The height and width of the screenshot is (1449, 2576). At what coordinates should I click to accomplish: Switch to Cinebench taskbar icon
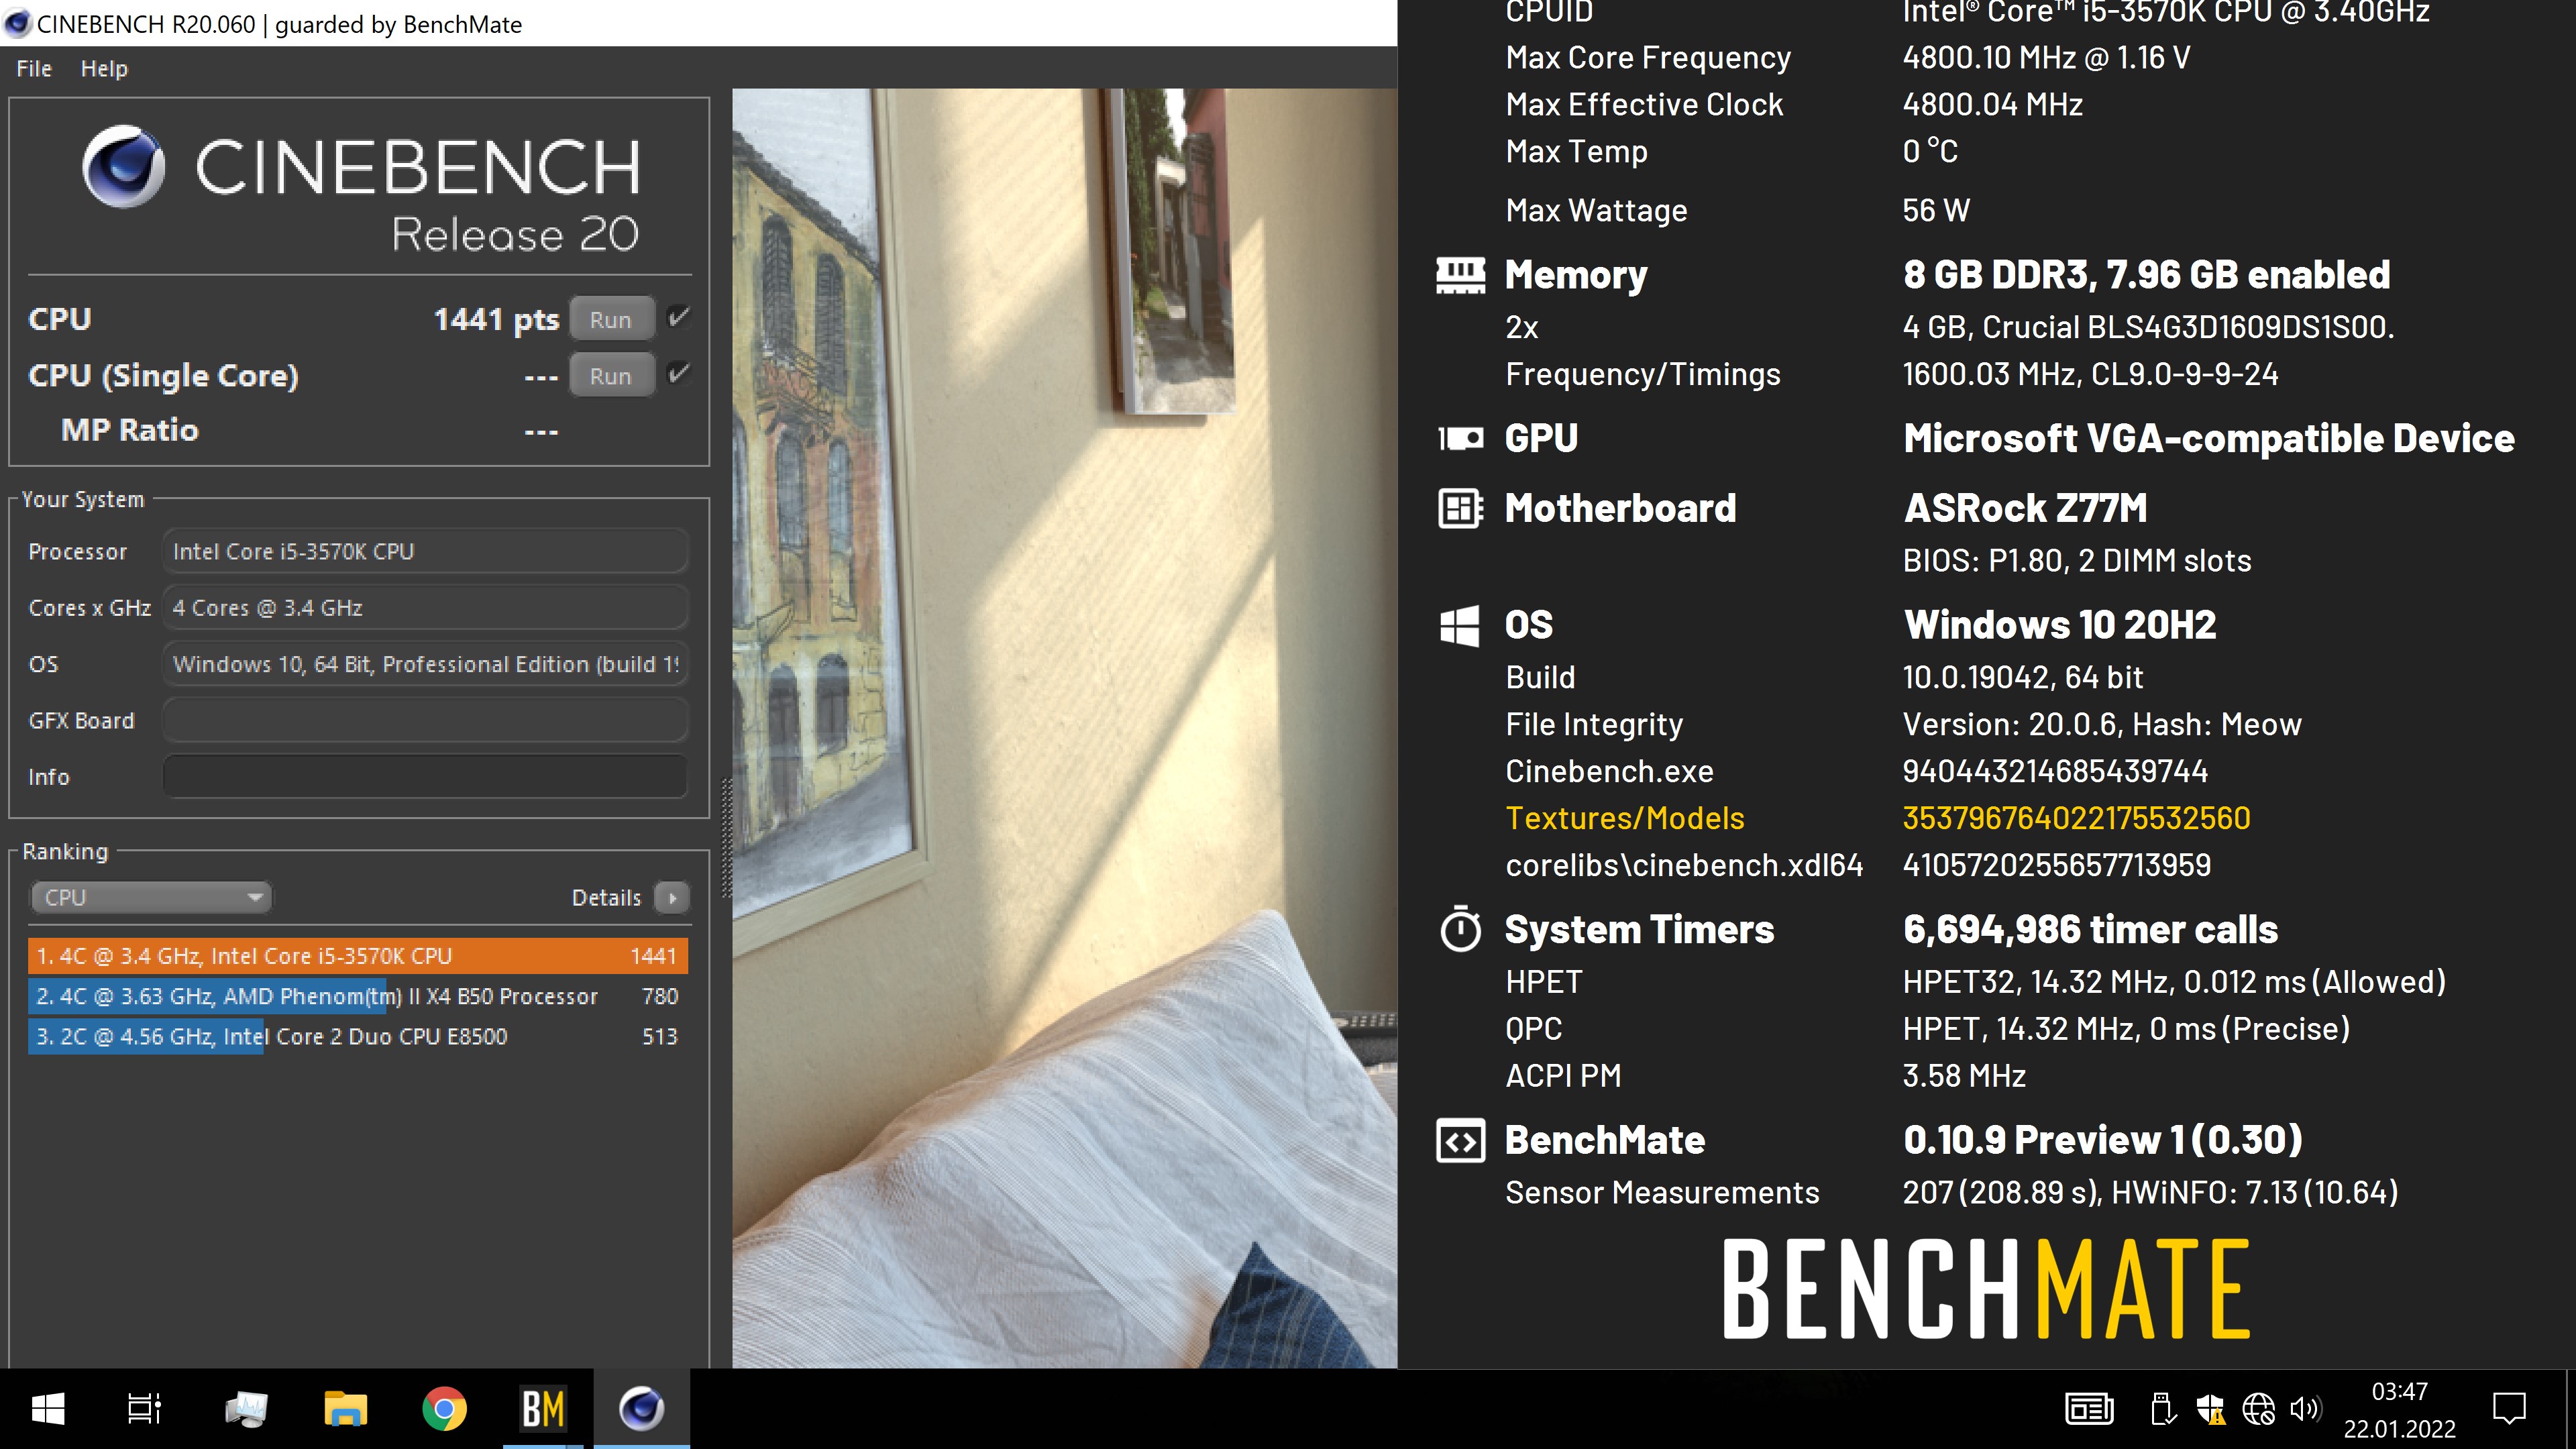pos(641,1409)
